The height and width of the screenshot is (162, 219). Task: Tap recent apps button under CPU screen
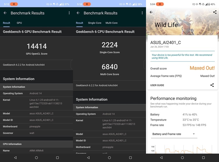(x=131, y=158)
